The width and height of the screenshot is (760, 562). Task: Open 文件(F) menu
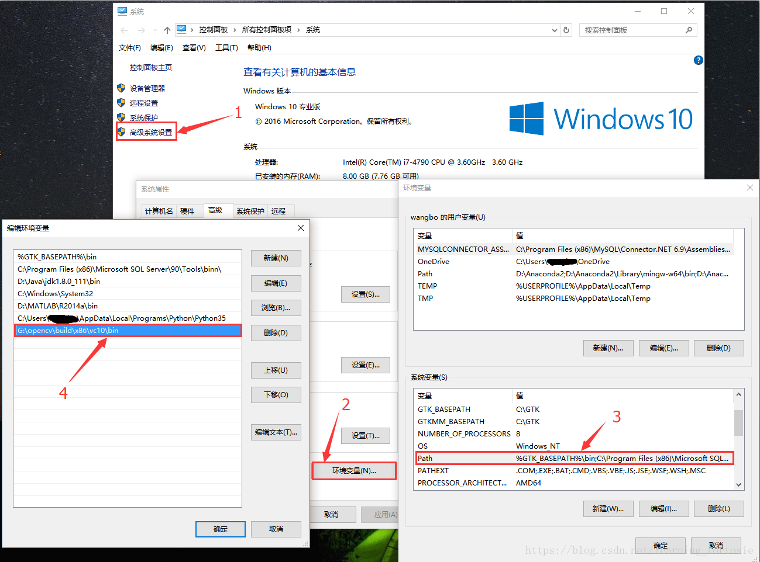(129, 48)
